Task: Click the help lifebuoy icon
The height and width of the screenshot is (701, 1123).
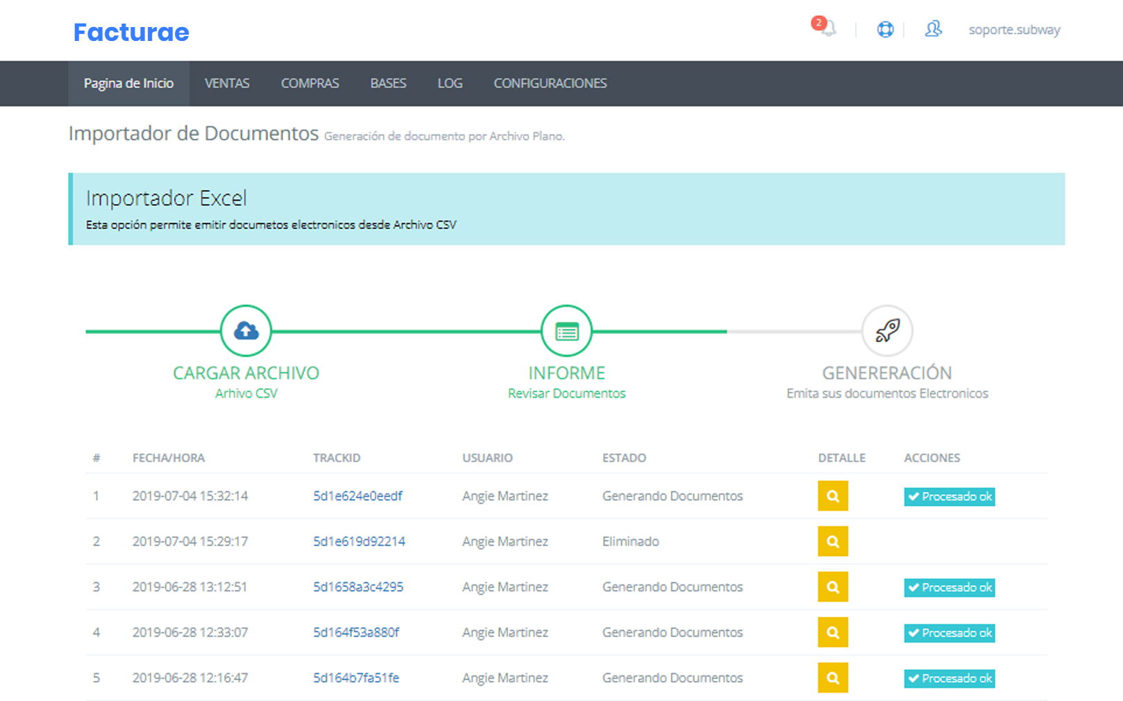Action: point(885,29)
